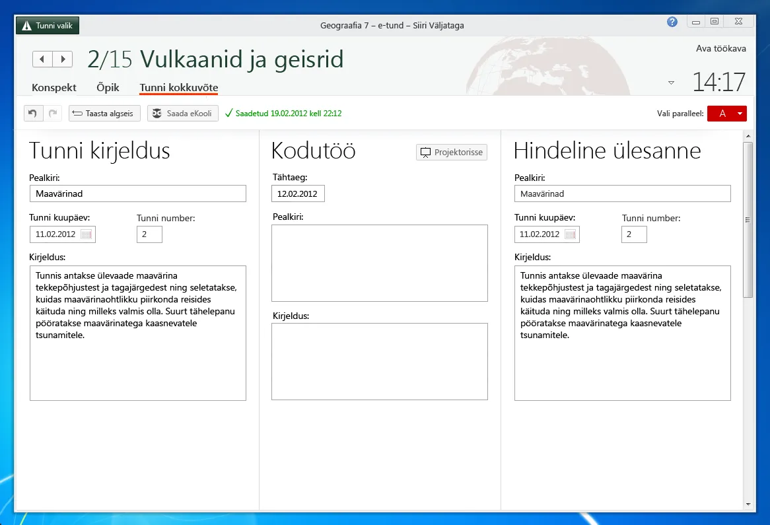Click the scrollbar up arrow
Viewport: 770px width, 525px height.
pyautogui.click(x=748, y=136)
